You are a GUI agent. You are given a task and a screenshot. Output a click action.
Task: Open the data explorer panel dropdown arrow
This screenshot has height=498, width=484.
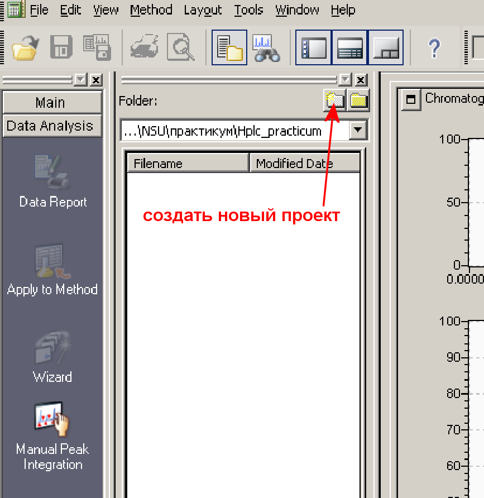[x=345, y=80]
